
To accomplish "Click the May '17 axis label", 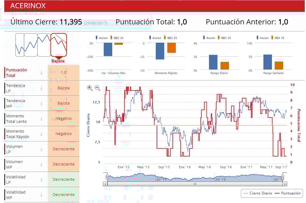I will pos(266,167).
